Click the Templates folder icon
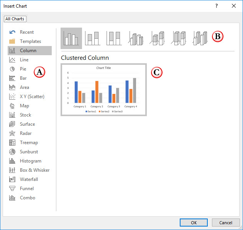Image resolution: width=243 pixels, height=230 pixels. click(12, 41)
